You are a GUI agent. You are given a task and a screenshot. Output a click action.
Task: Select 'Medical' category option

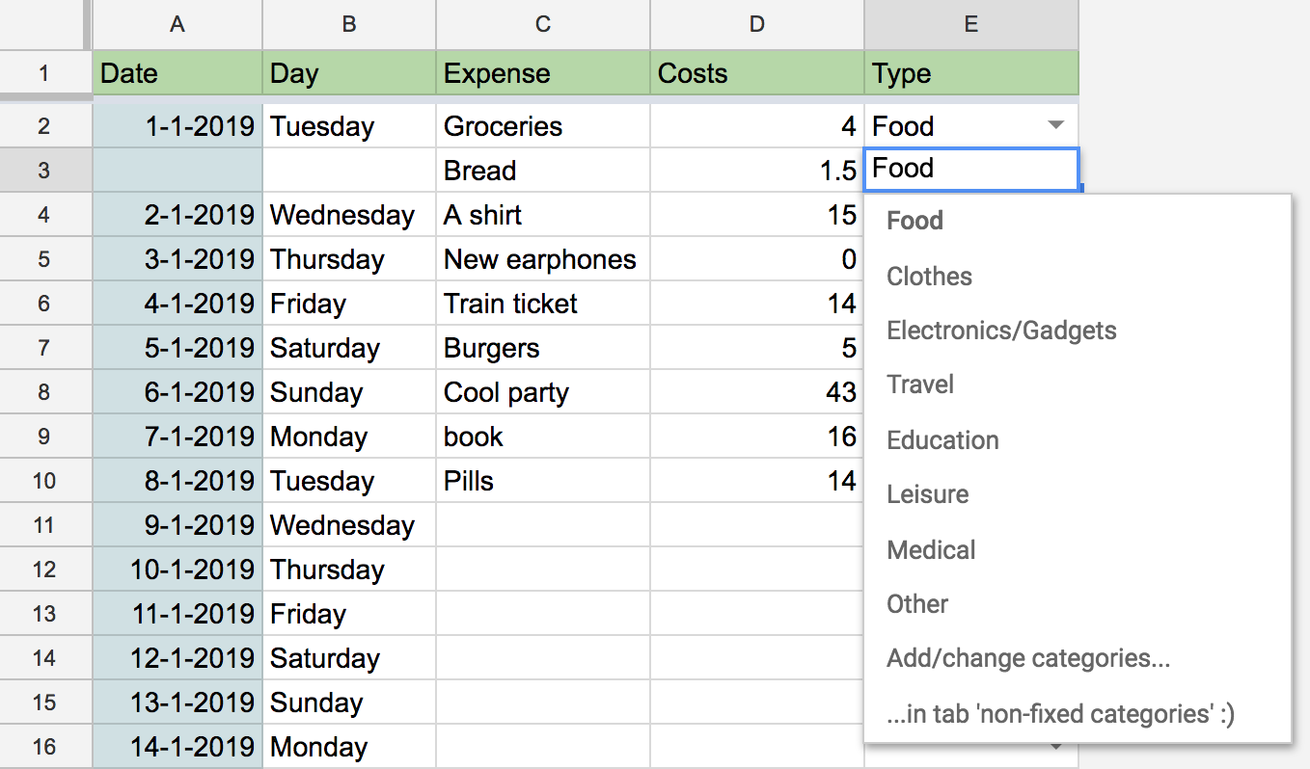coord(931,550)
